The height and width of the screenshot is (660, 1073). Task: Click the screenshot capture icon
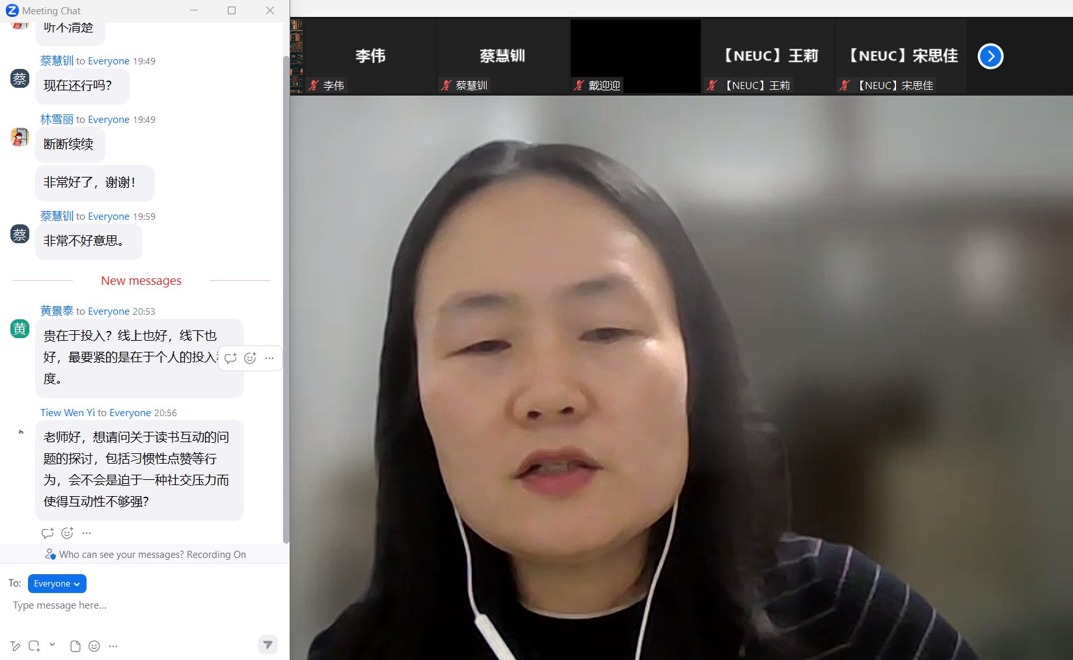tap(34, 646)
